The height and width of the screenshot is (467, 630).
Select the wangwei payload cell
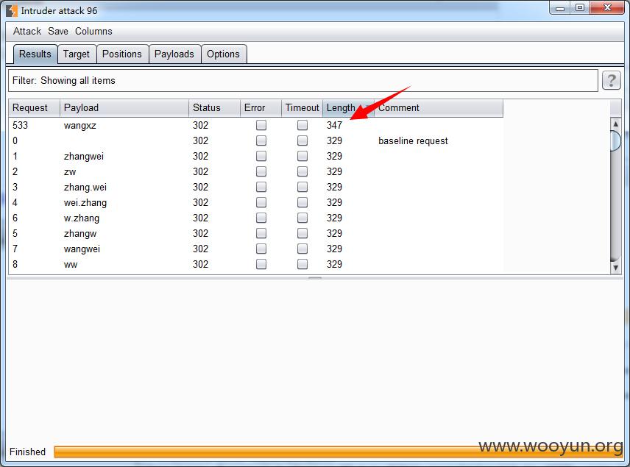82,249
